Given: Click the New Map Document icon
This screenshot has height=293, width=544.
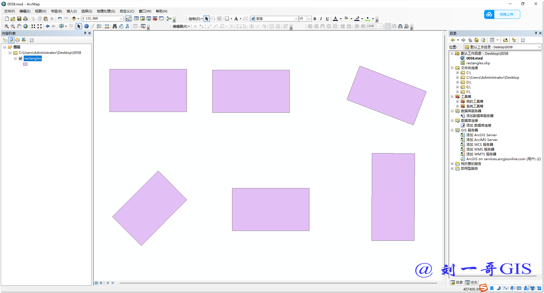Looking at the screenshot, I should click(x=7, y=19).
